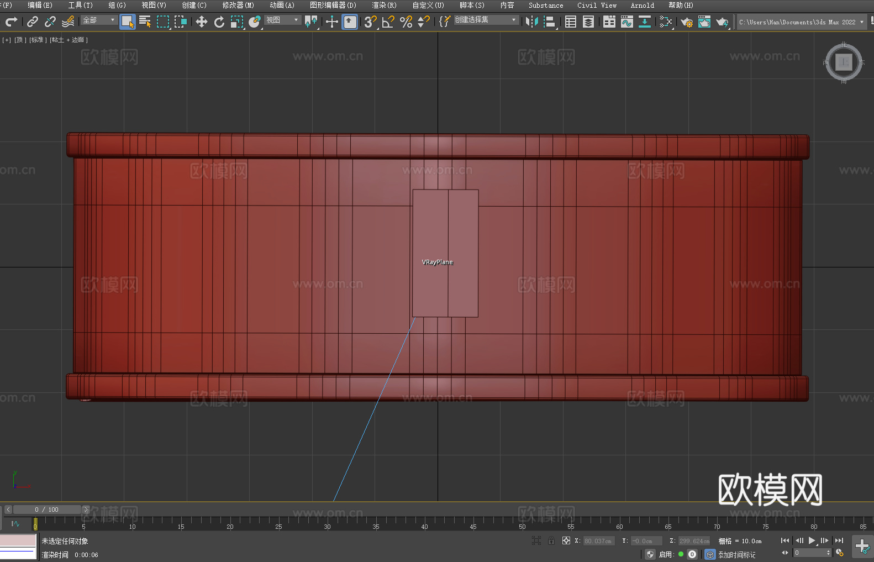Click the Use Pivot Point Center icon
The image size is (874, 562).
click(311, 22)
